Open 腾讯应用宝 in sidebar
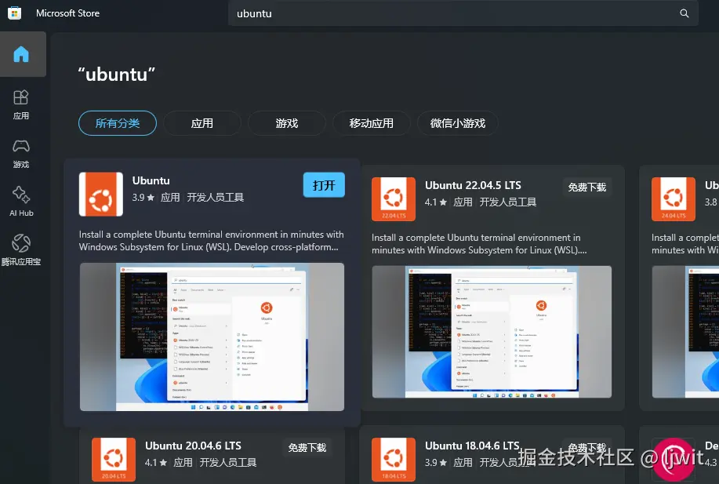719x484 pixels. click(21, 250)
